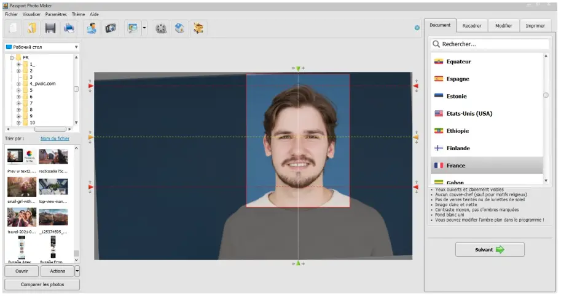Screen dimensions: 561x296
Task: Switch to the Modifier tab
Action: tap(503, 26)
